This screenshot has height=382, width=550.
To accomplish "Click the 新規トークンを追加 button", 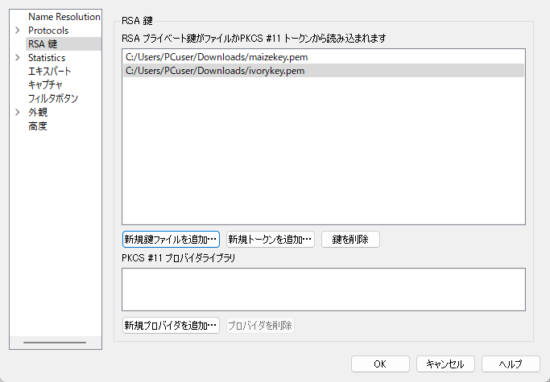I will [270, 240].
